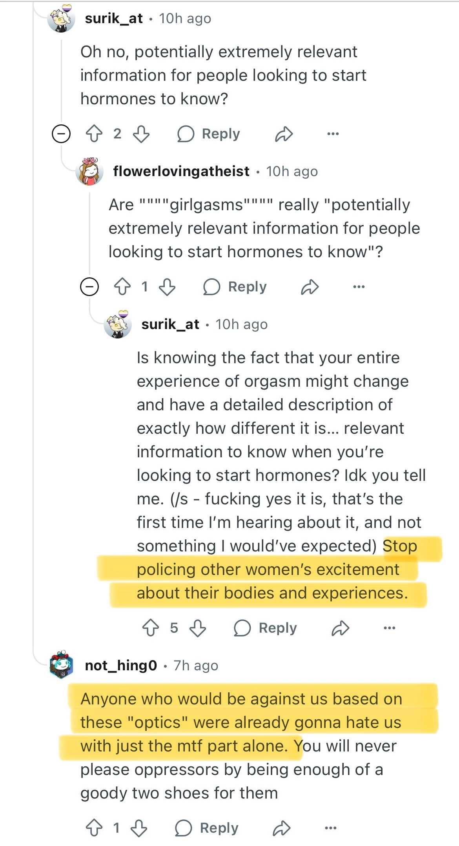Open more options on surik_at's first comment
459x846 pixels.
(x=333, y=134)
